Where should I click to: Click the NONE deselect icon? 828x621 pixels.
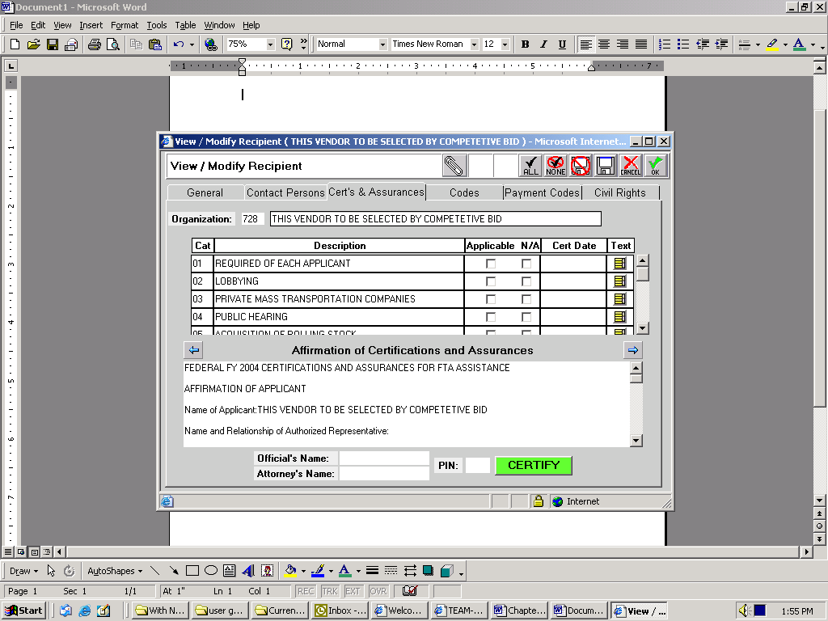pyautogui.click(x=556, y=166)
